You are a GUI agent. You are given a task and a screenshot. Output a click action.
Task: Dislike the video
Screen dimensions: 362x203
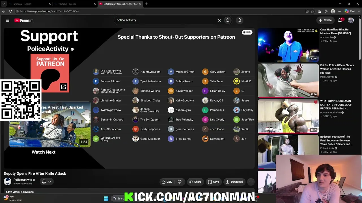click(179, 182)
